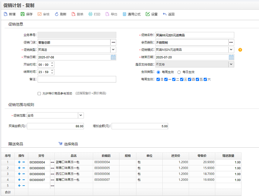Click the 零售价 column header
Viewport: 259px width, 196px height.
point(202,156)
